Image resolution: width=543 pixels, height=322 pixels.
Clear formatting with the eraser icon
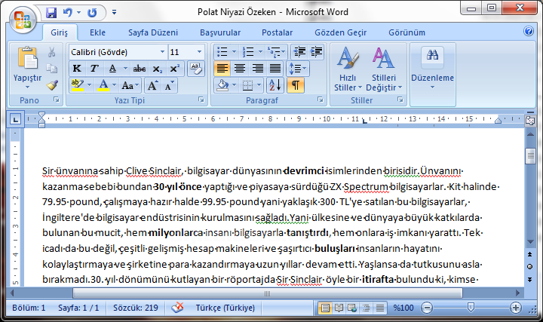[196, 69]
